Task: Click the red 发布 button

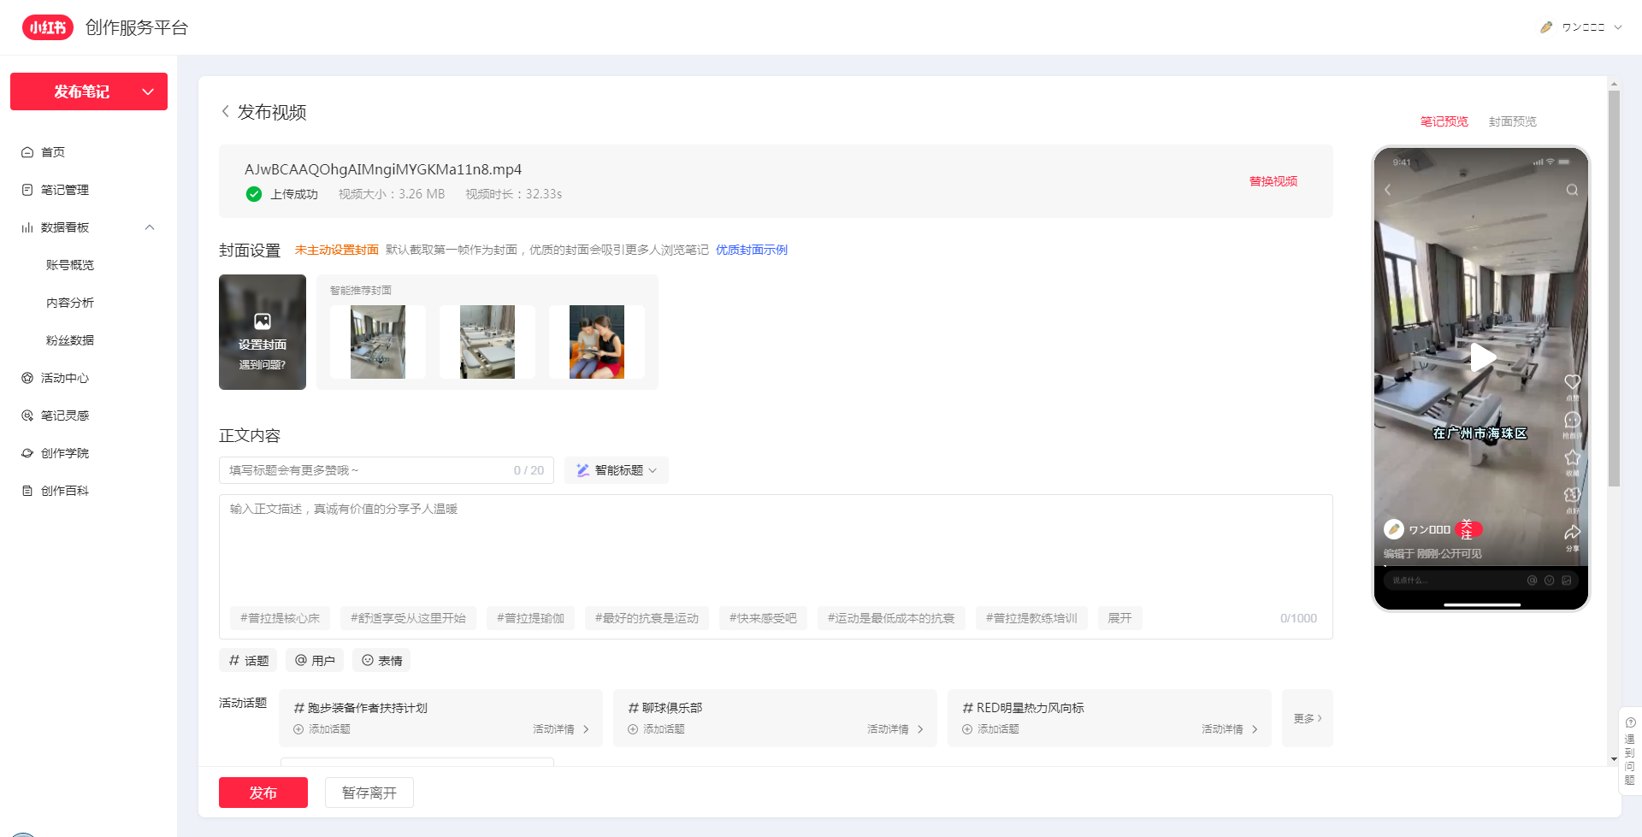Action: click(x=263, y=793)
